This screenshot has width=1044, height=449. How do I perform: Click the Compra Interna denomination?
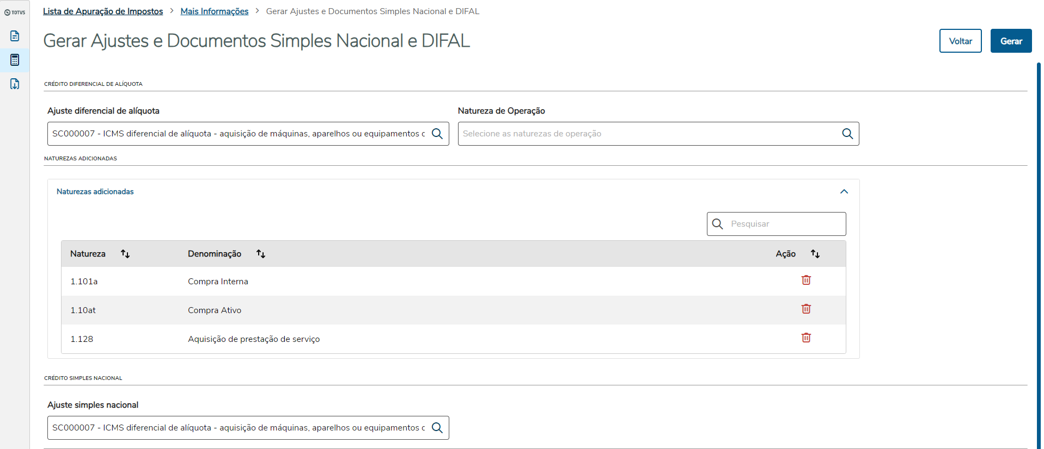[x=218, y=282]
